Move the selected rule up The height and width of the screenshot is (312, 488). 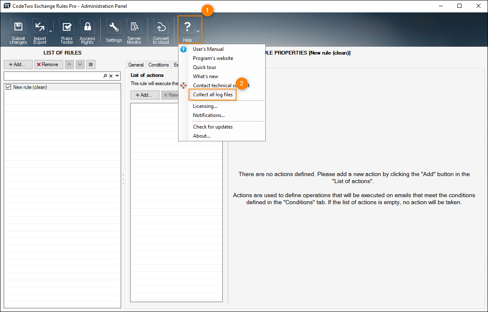pos(69,64)
